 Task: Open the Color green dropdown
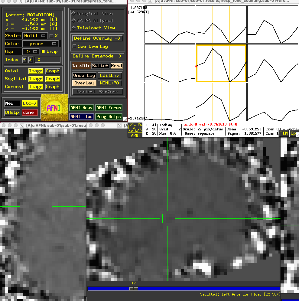coord(40,44)
